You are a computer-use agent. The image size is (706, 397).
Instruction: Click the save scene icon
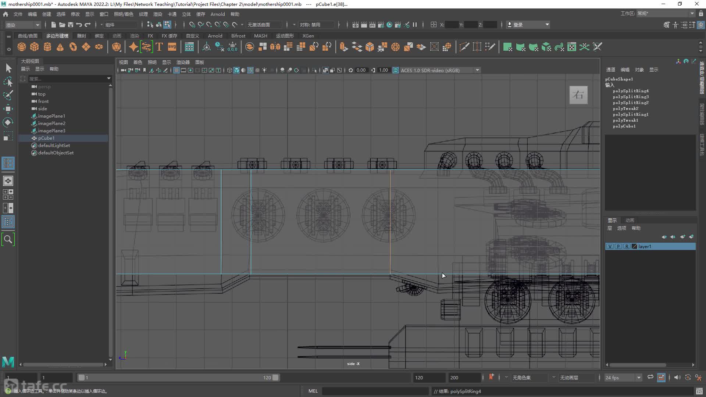point(71,25)
